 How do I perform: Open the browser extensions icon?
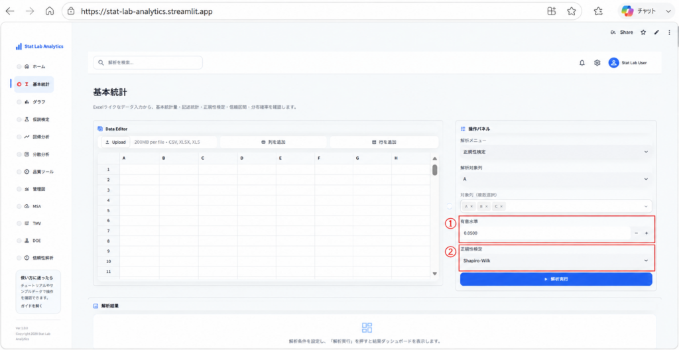coord(552,12)
